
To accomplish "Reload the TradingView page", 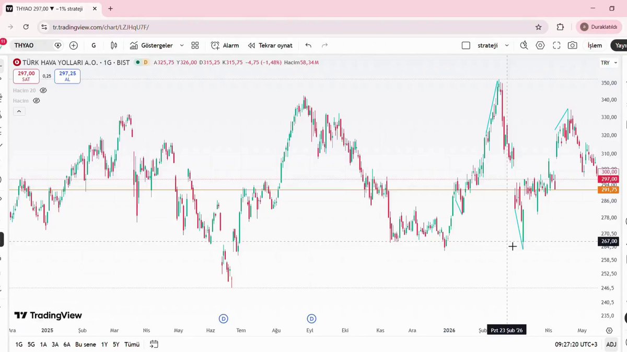I will pyautogui.click(x=26, y=27).
